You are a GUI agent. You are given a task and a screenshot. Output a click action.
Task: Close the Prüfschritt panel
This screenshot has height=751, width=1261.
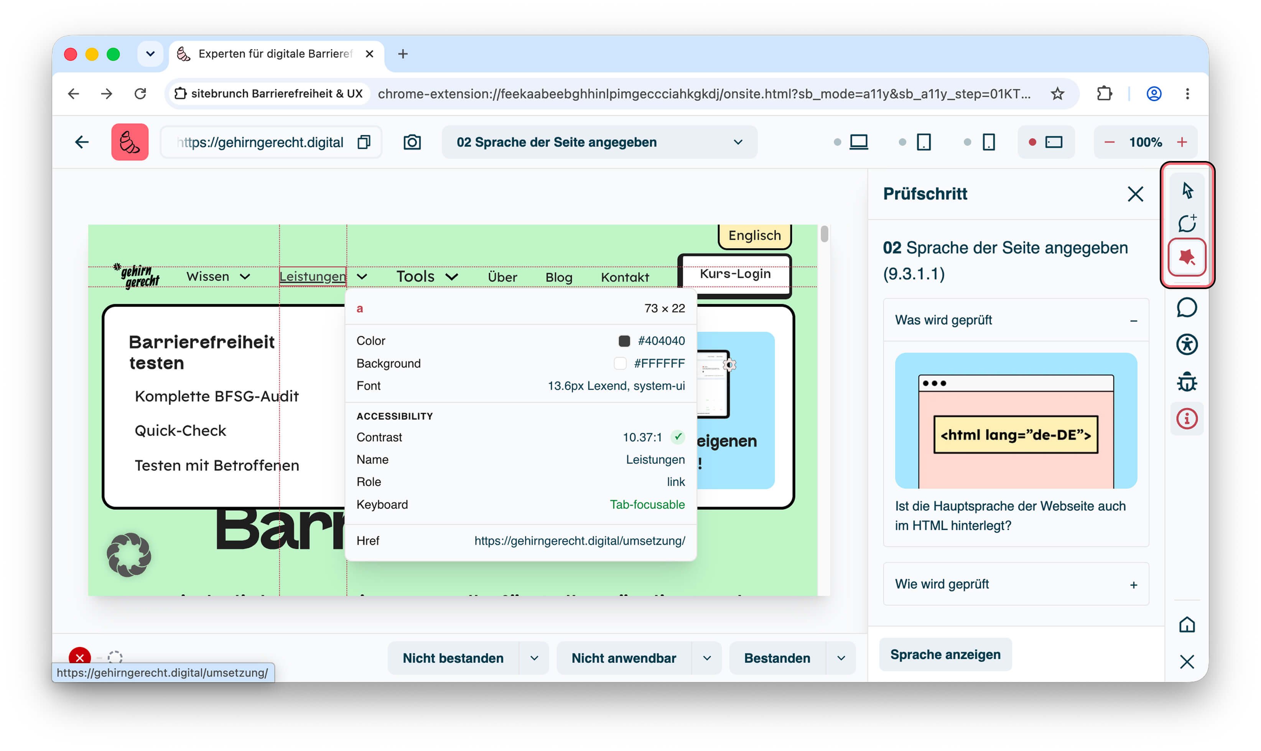1135,194
